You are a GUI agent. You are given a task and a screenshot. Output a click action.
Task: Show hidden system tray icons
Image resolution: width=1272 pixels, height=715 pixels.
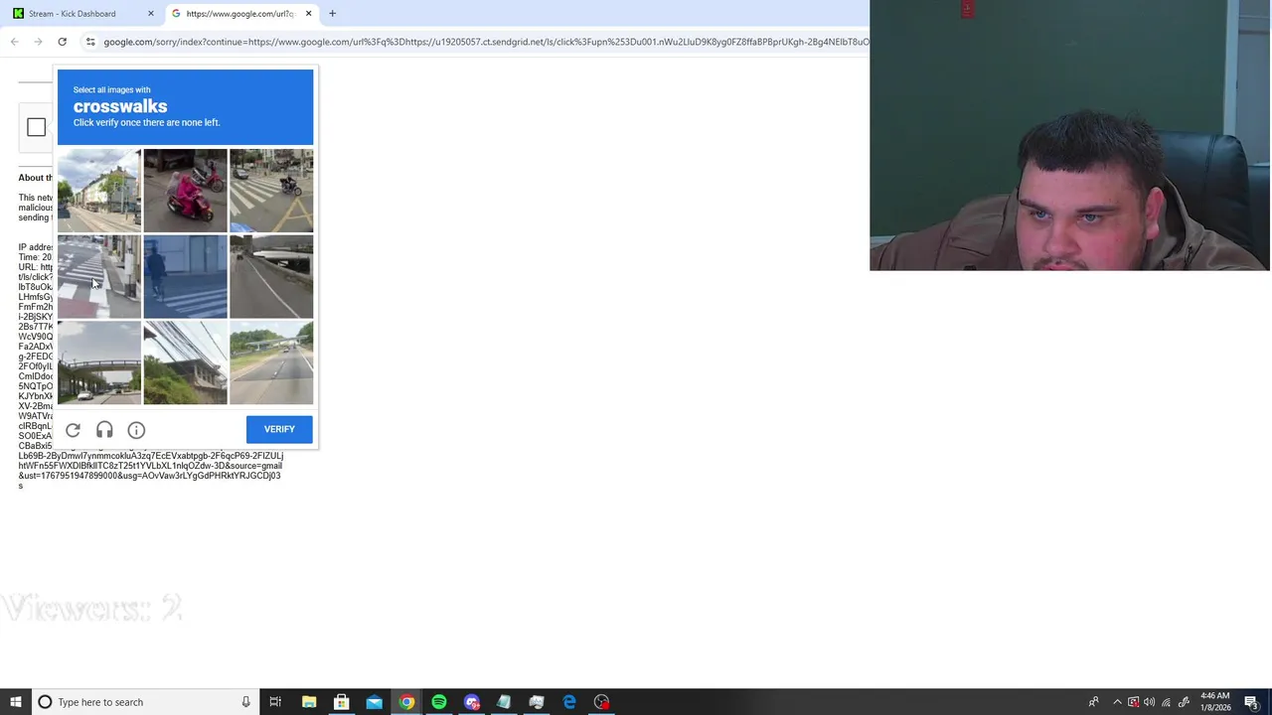coord(1117,702)
